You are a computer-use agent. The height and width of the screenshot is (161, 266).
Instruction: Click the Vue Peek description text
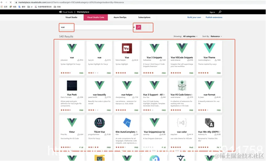click(71, 103)
